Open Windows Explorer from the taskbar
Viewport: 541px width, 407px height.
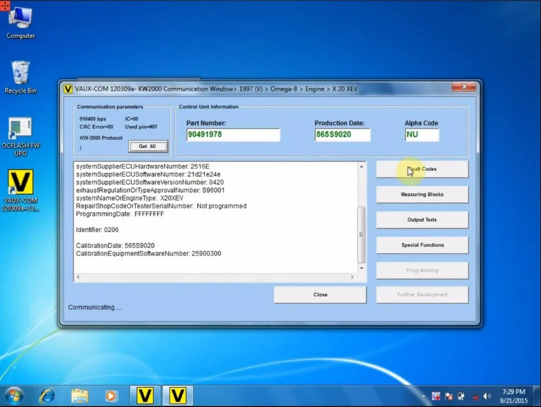click(x=80, y=396)
